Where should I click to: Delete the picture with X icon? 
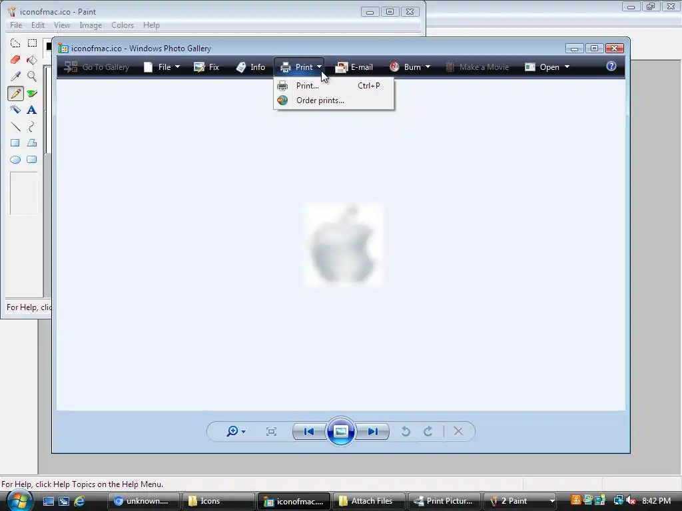pyautogui.click(x=458, y=431)
